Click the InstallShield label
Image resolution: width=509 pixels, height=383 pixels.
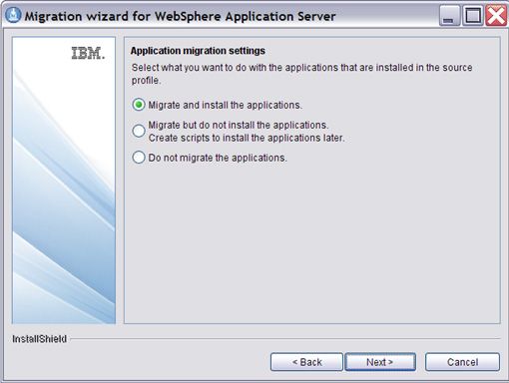[39, 339]
